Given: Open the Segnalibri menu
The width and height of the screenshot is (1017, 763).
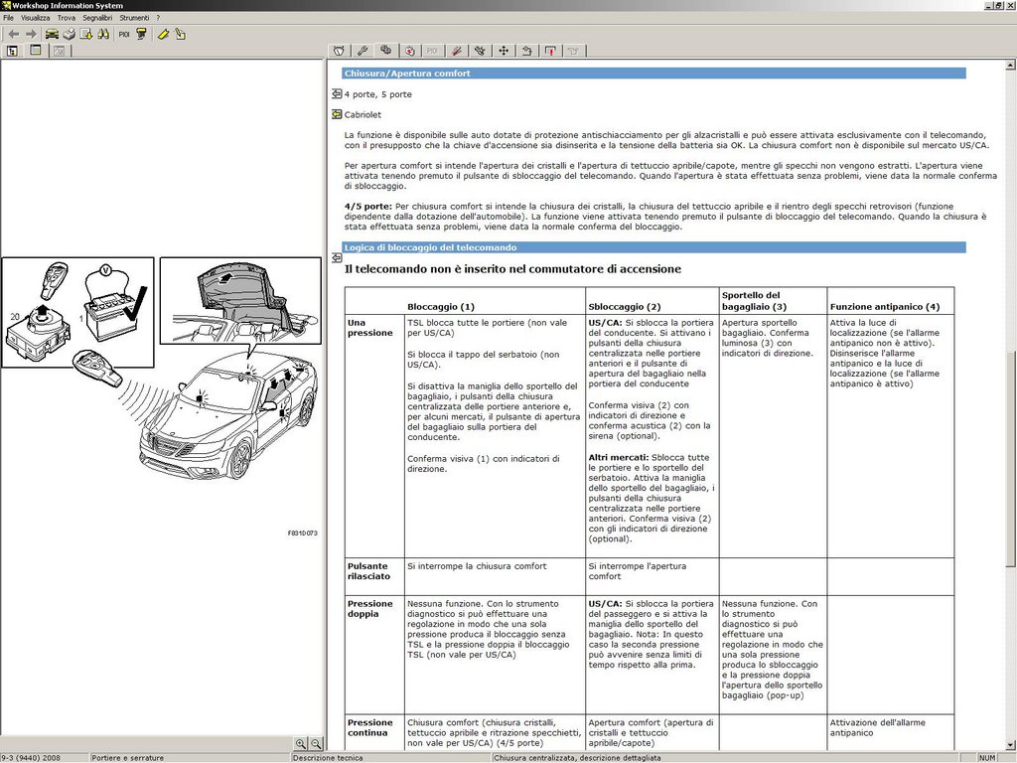Looking at the screenshot, I should pos(97,18).
